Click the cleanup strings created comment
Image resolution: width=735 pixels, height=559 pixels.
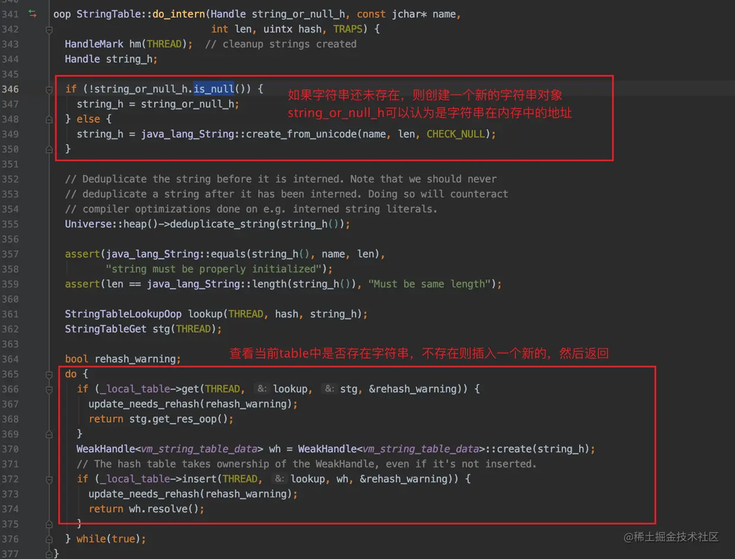[x=281, y=44]
